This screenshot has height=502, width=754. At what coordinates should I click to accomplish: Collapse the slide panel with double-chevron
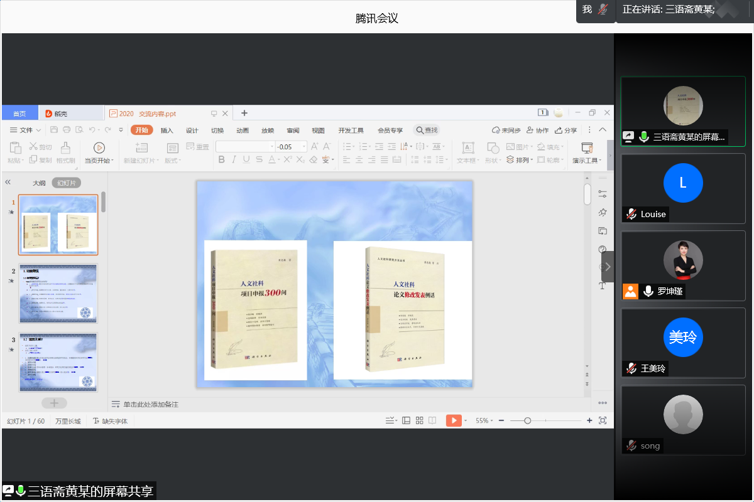click(8, 182)
